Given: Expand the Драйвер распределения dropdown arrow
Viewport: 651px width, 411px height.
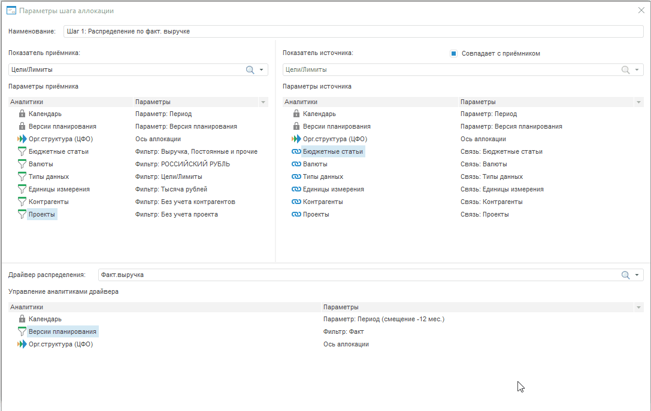Looking at the screenshot, I should coord(637,275).
